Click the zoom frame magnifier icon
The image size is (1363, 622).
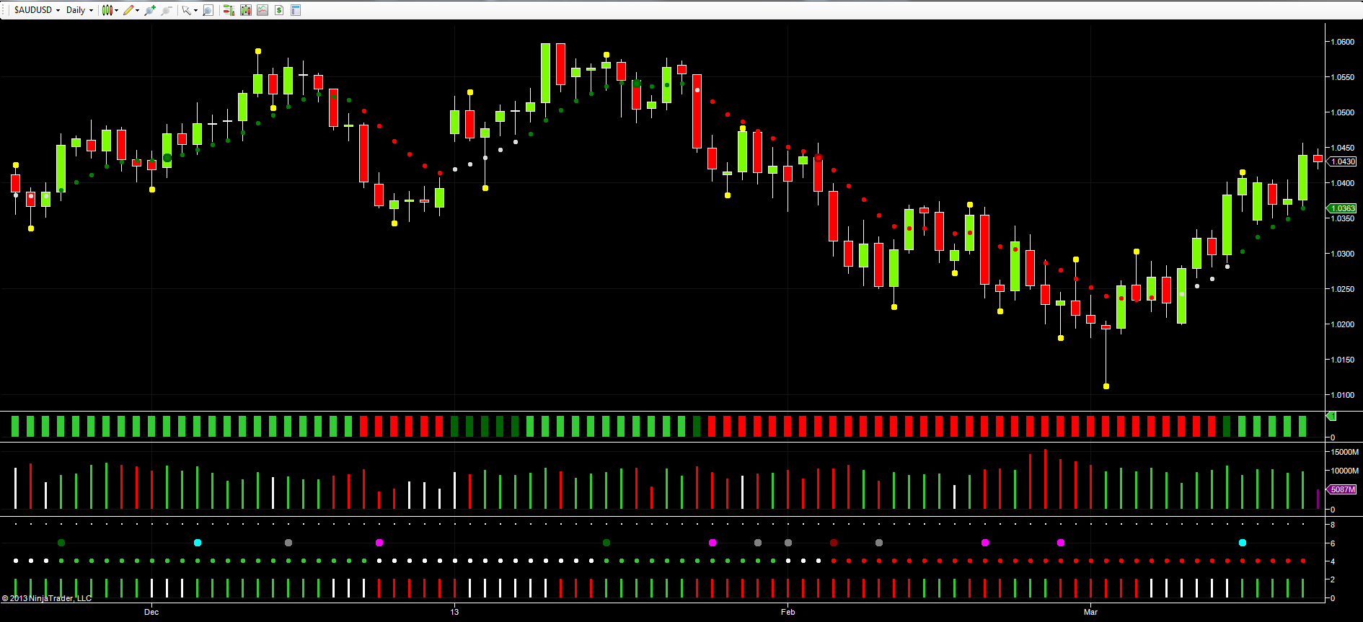208,10
